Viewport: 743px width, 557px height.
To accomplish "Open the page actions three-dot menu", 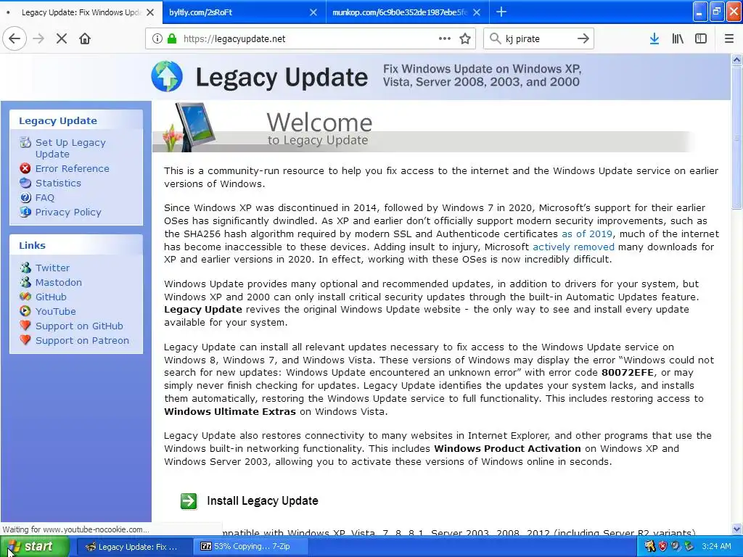I will (445, 39).
